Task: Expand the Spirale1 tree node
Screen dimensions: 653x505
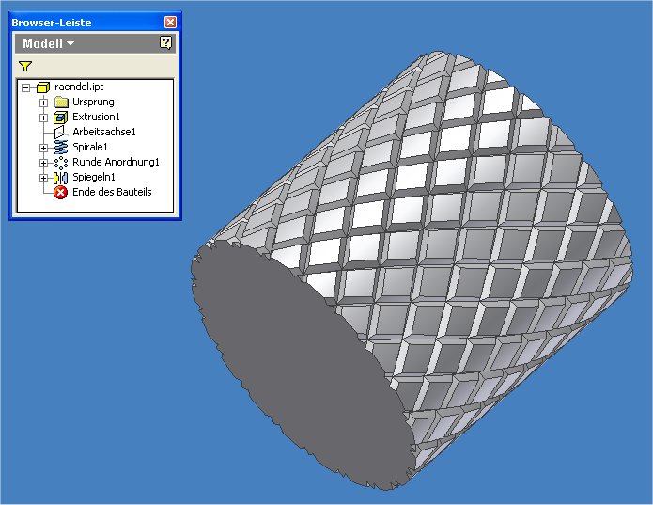Action: pyautogui.click(x=44, y=148)
